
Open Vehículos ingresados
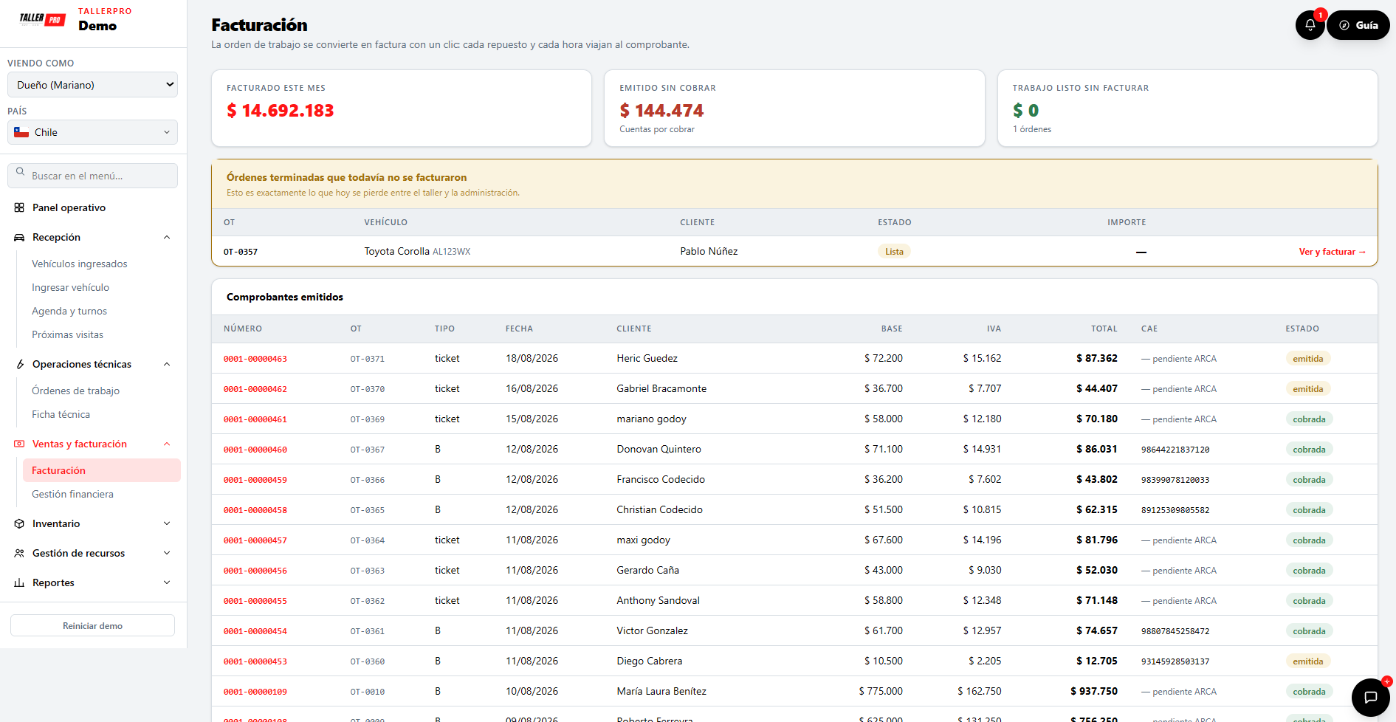point(79,264)
